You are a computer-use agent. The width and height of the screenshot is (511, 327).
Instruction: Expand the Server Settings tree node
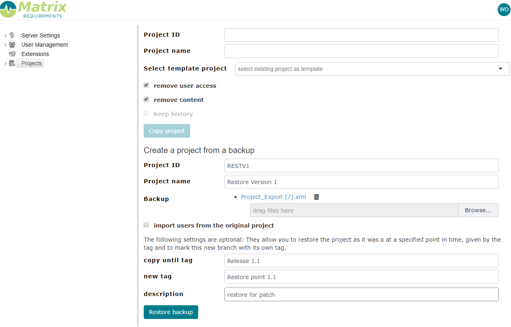(x=6, y=35)
